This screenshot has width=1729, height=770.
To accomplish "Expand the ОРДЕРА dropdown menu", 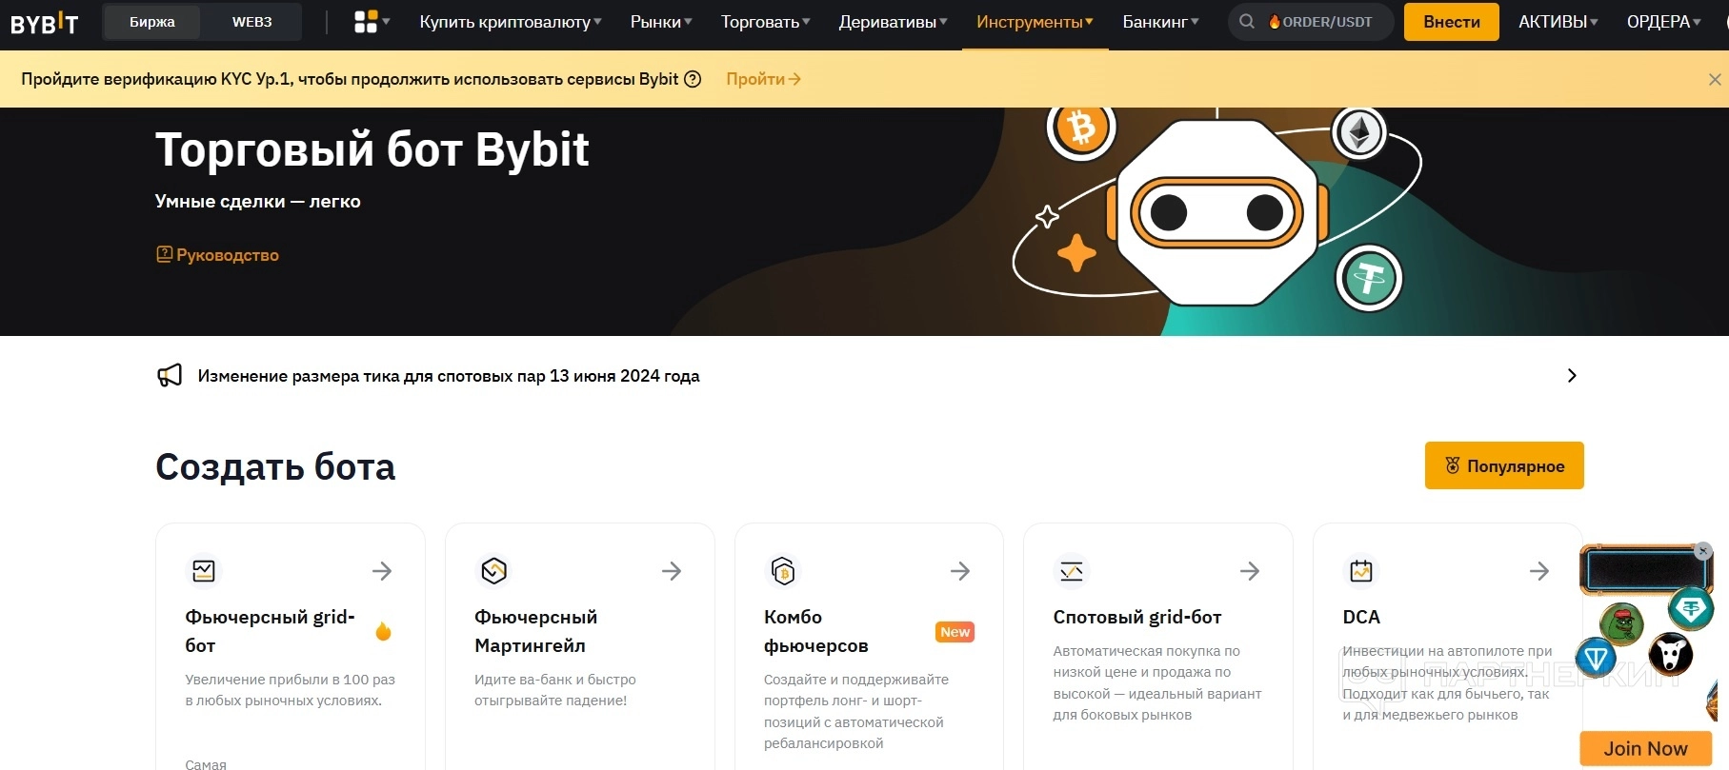I will point(1664,22).
